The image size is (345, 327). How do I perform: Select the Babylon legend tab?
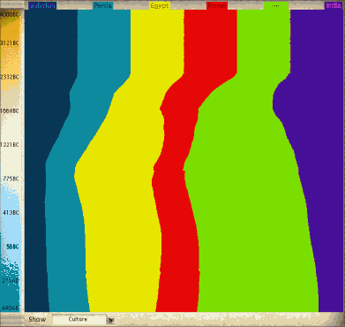[42, 5]
